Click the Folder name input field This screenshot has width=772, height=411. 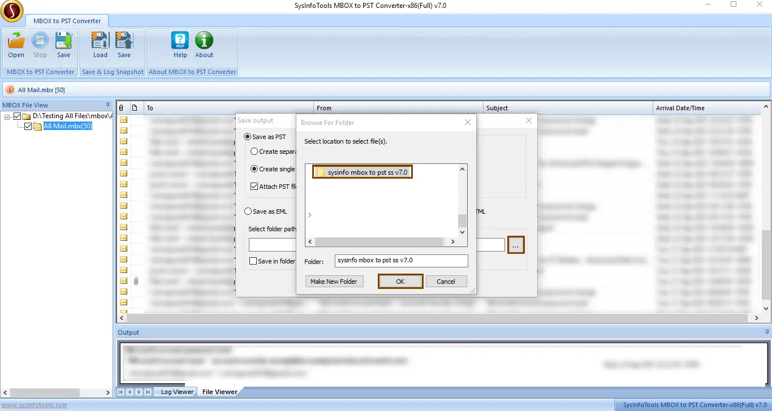click(x=401, y=261)
